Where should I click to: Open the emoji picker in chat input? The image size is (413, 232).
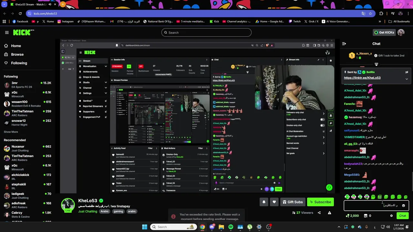[x=403, y=205]
